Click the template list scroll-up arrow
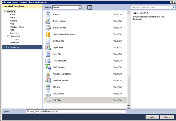176x121 pixels. (129, 12)
